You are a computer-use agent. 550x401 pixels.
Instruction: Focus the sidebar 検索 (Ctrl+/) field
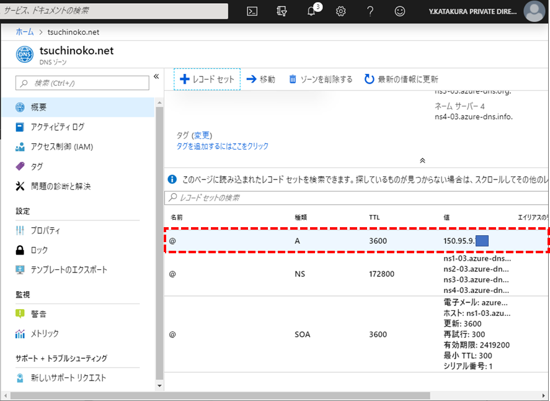click(x=82, y=83)
